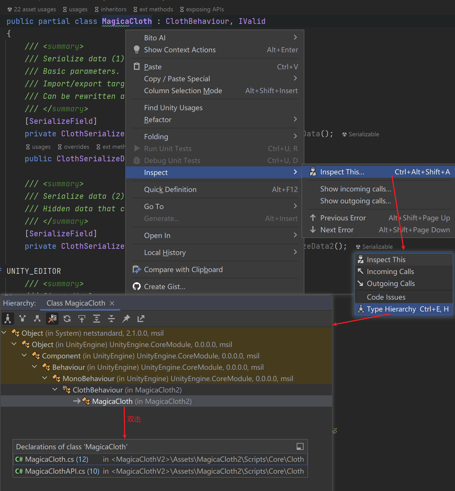
Task: Click the Serializable hint beside ClothSerializeData2
Action: [374, 246]
